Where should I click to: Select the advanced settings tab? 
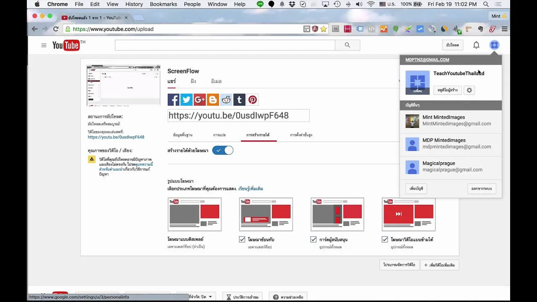301,135
